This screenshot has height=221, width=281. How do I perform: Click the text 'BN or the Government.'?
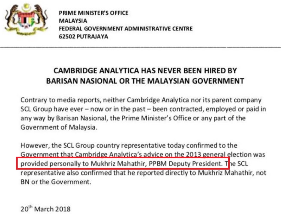56,182
